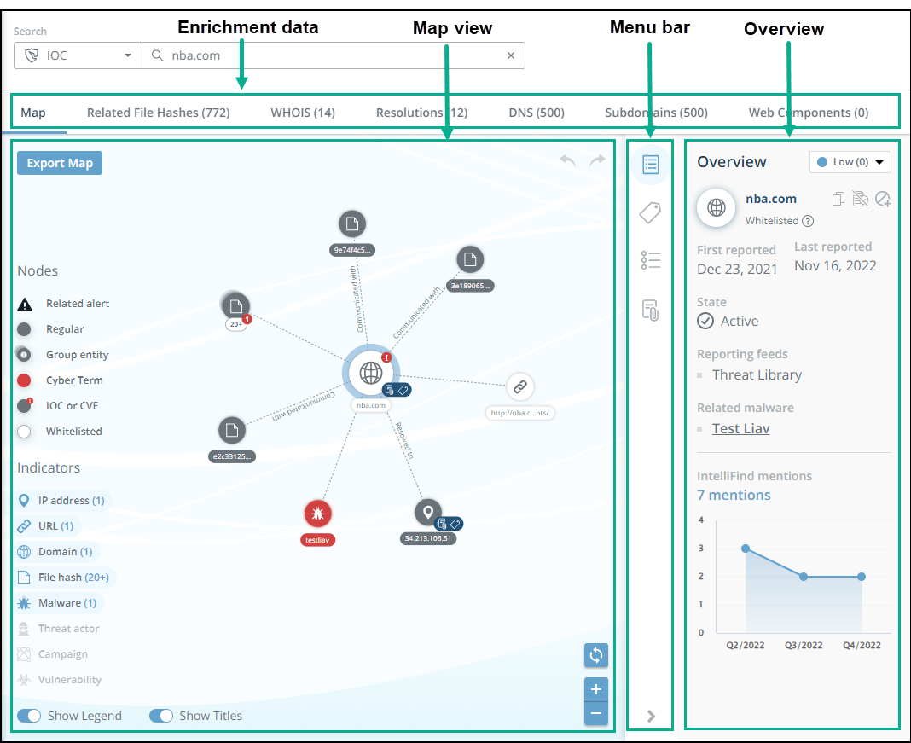Screen dimensions: 911x743
Task: Open the overview panel from menu bar
Action: click(651, 165)
